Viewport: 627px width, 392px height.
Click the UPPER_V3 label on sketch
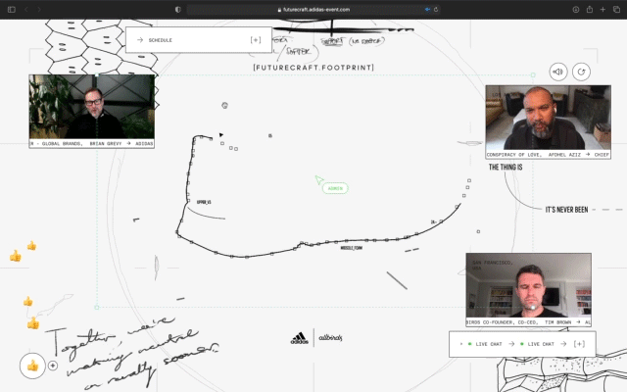204,203
